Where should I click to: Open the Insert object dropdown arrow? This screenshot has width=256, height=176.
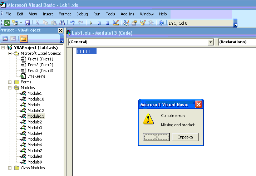click(21, 23)
